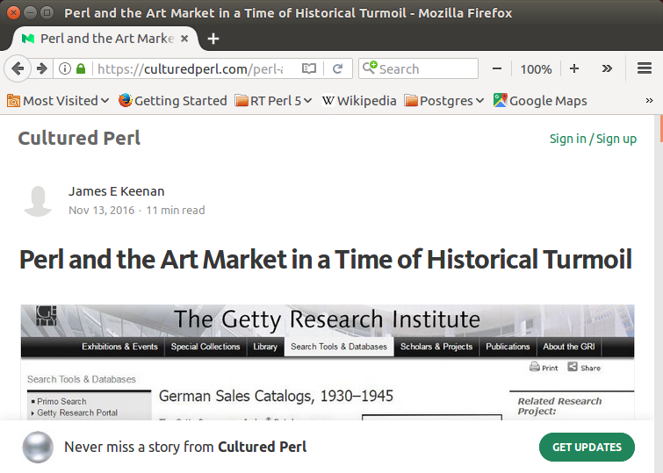The width and height of the screenshot is (663, 473).
Task: Reload the page with the refresh icon
Action: [x=337, y=68]
